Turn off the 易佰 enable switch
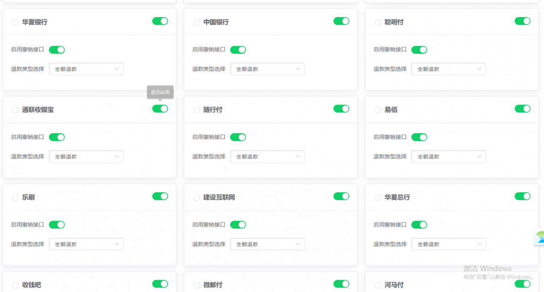The image size is (544, 292). [x=522, y=108]
